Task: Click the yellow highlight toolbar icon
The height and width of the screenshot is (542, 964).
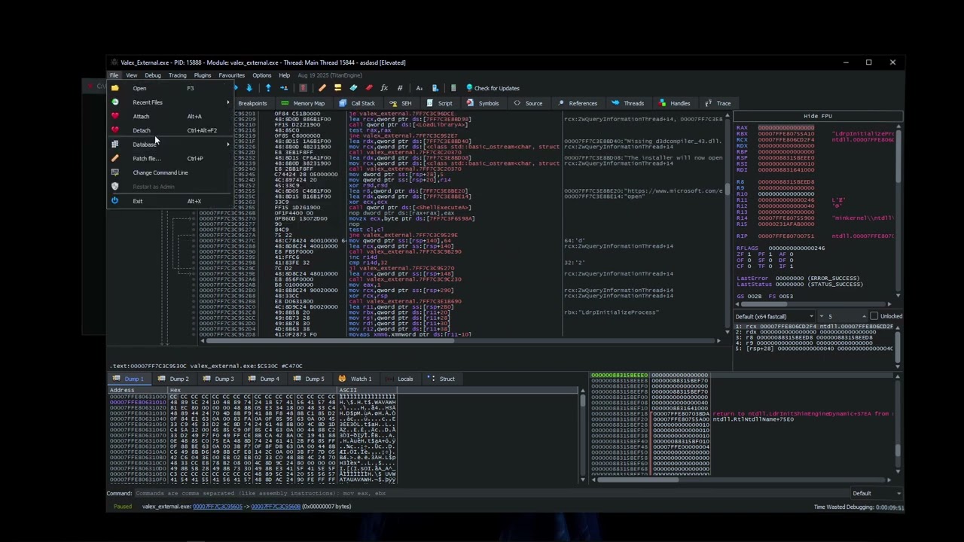Action: pyautogui.click(x=337, y=88)
